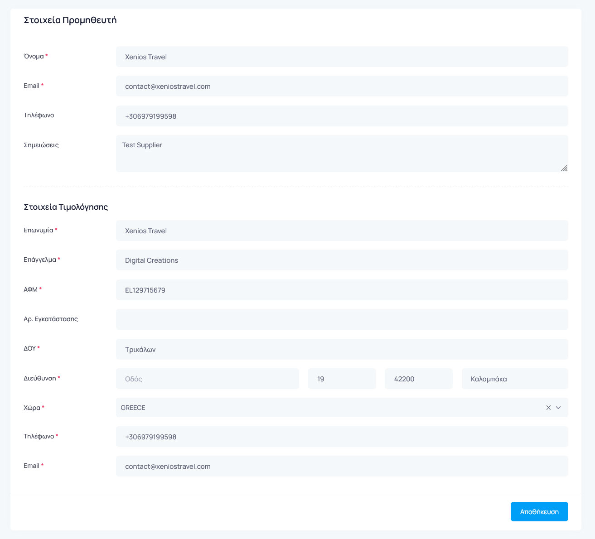The width and height of the screenshot is (595, 539).
Task: Edit the billing Email field at bottom
Action: point(342,467)
